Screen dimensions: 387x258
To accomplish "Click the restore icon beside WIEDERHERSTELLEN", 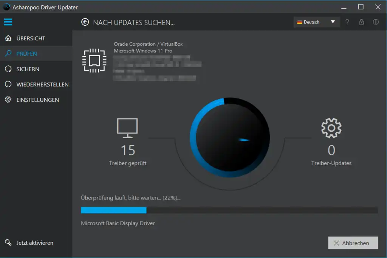I will pyautogui.click(x=8, y=84).
